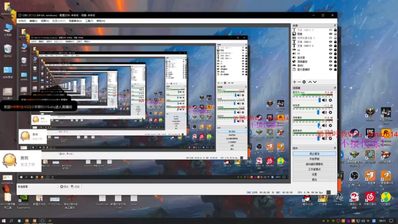
Task: Open the 场景集合(S) menu
Action: coord(75,21)
